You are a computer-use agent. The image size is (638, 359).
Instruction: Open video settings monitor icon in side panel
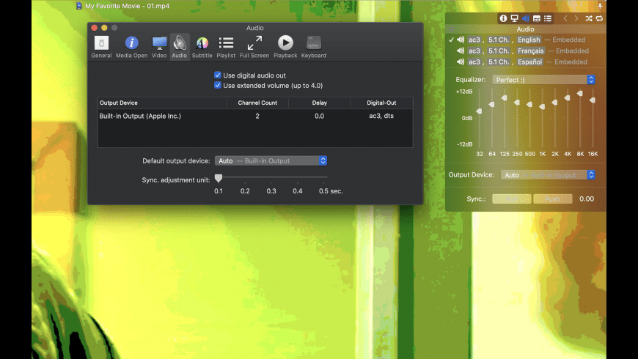(x=514, y=18)
